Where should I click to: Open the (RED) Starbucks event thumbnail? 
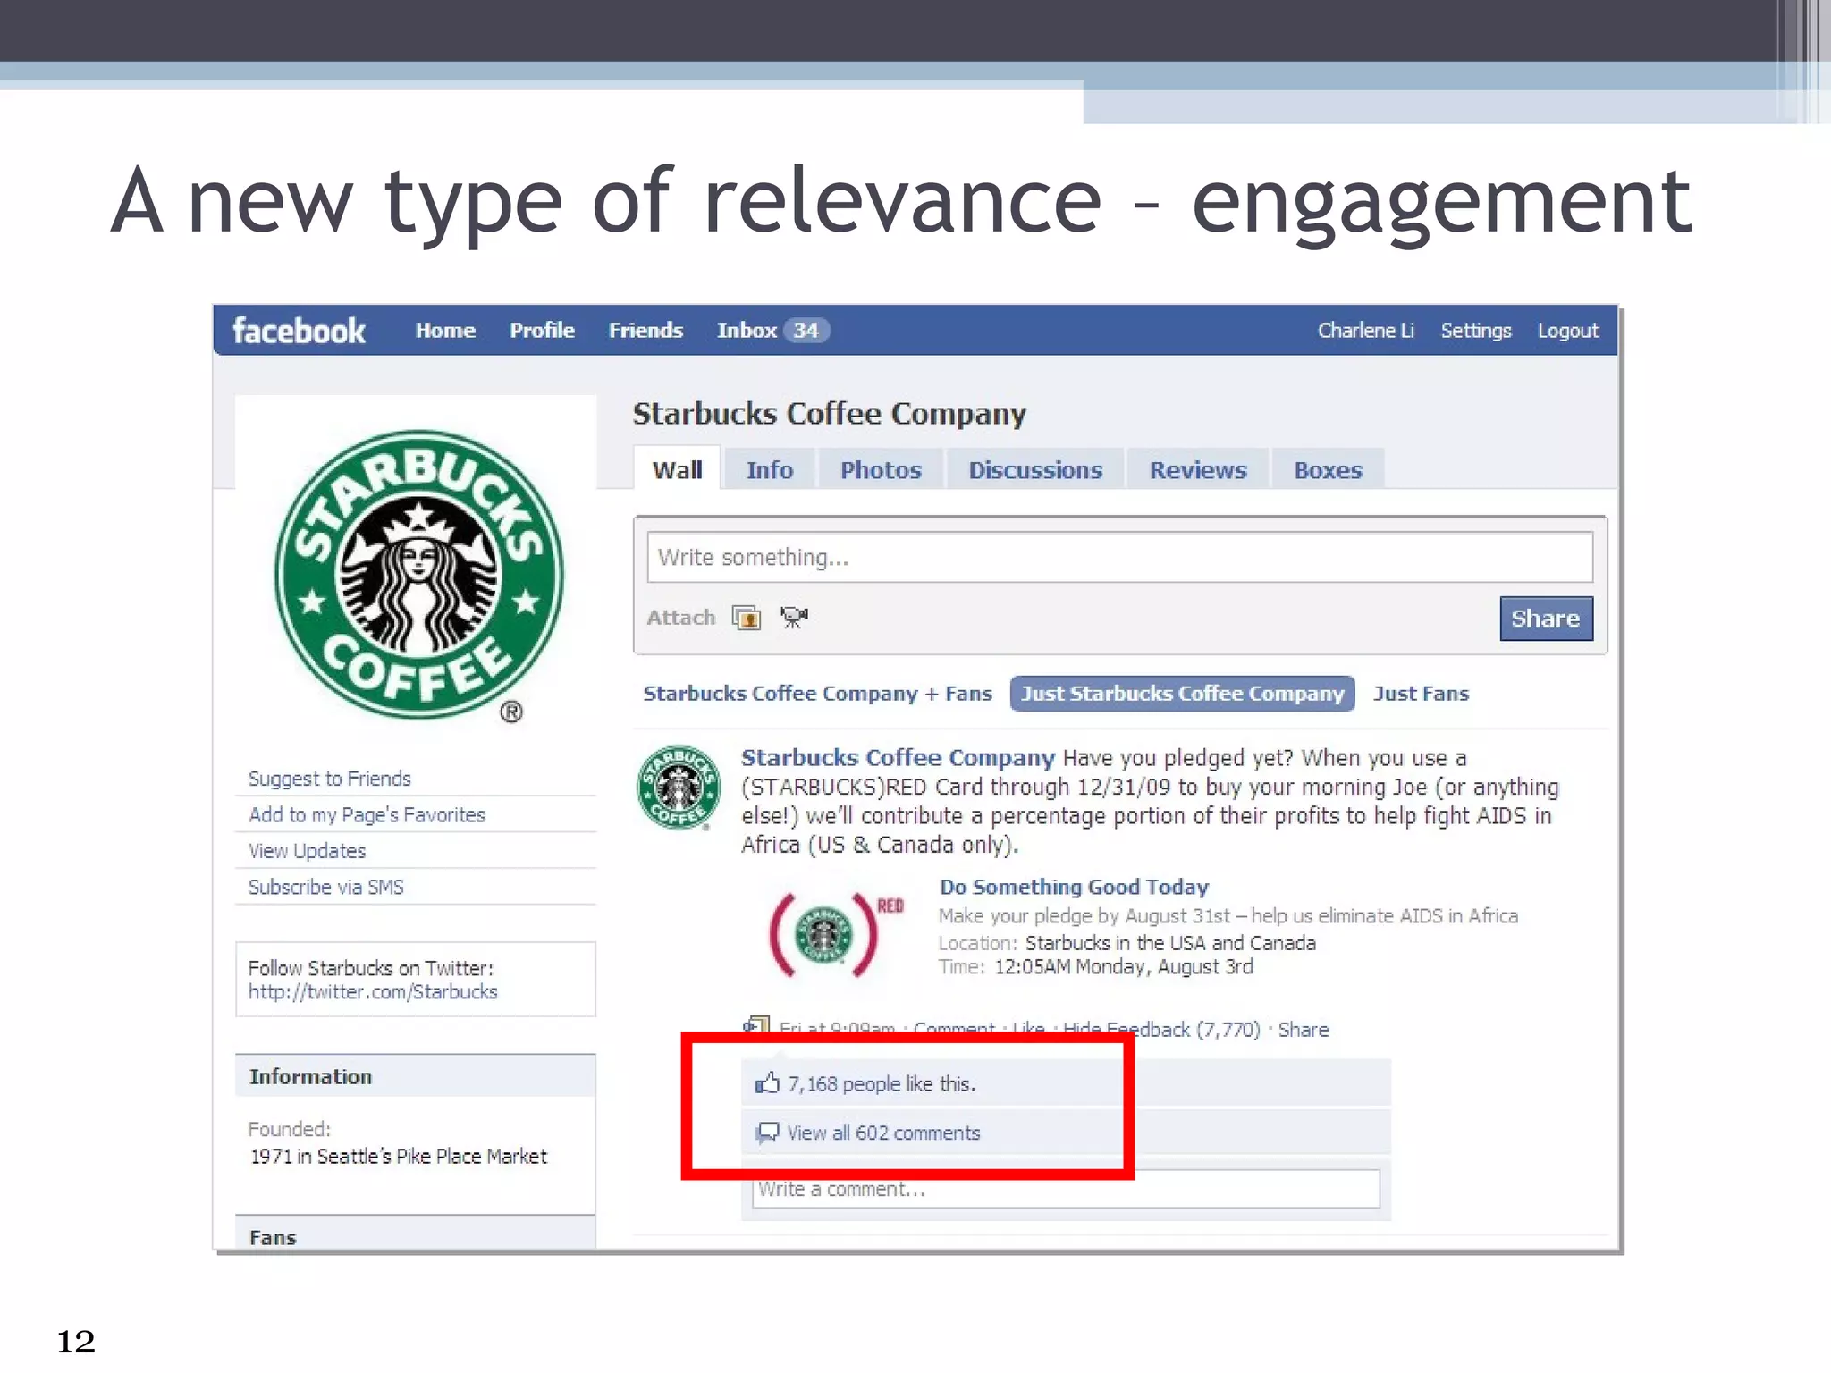pyautogui.click(x=835, y=934)
